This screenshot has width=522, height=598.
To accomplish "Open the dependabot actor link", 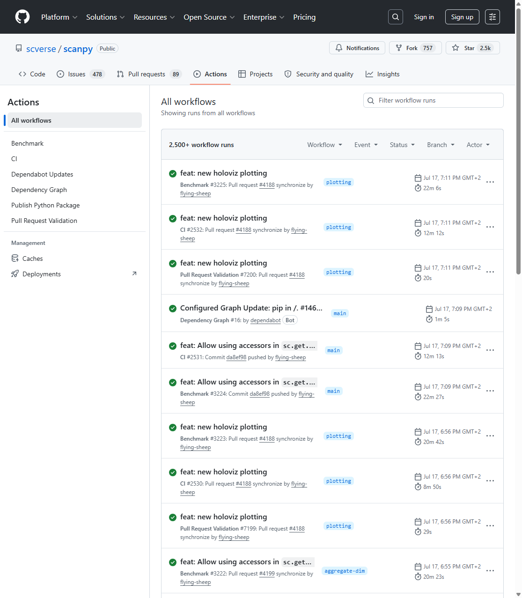I will (x=265, y=320).
